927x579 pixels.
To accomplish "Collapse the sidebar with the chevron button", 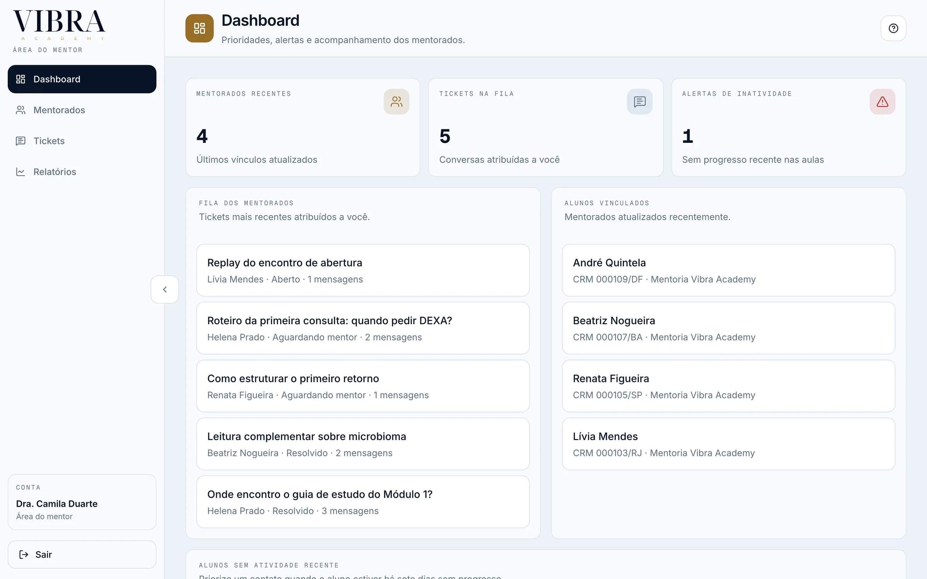I will (x=165, y=289).
